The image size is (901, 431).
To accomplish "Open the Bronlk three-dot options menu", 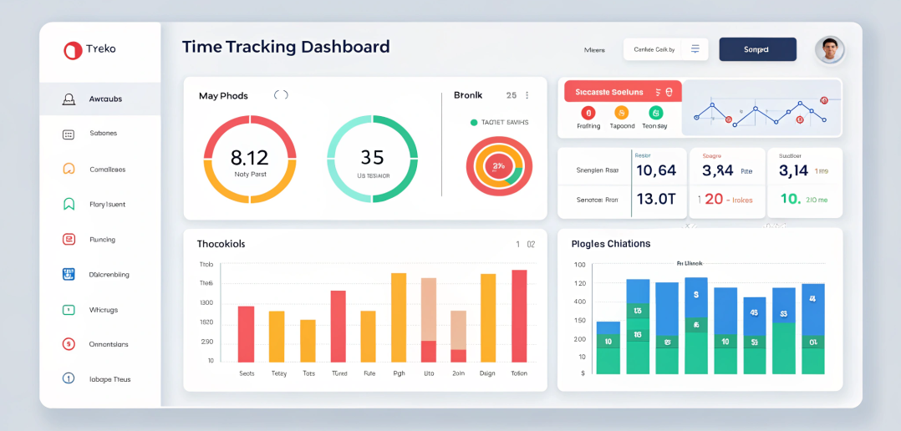I will tap(527, 95).
